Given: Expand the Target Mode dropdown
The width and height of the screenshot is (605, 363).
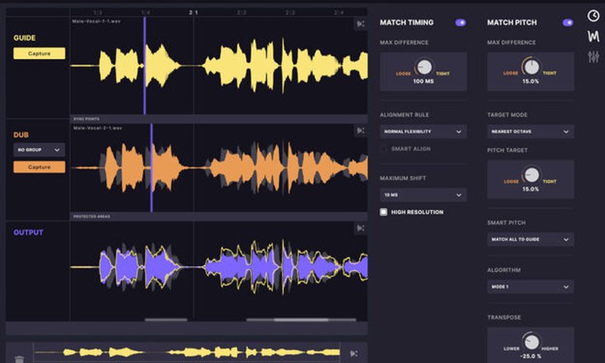Looking at the screenshot, I should point(530,132).
